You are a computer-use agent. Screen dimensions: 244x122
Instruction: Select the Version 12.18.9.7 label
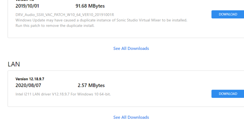(x=30, y=79)
